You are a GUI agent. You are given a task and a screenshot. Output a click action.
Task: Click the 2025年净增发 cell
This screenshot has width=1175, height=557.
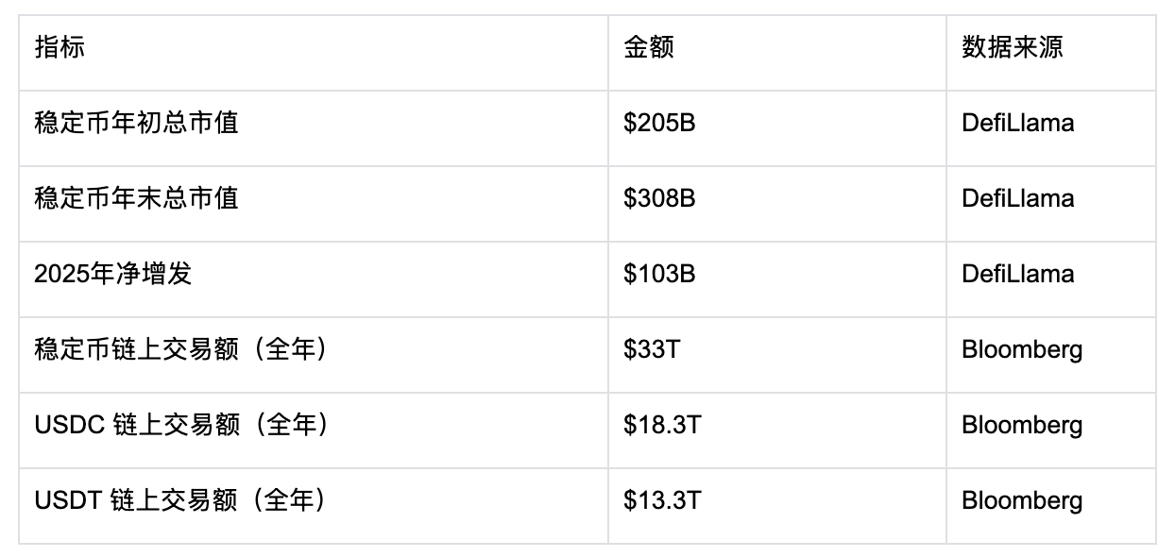click(x=113, y=274)
